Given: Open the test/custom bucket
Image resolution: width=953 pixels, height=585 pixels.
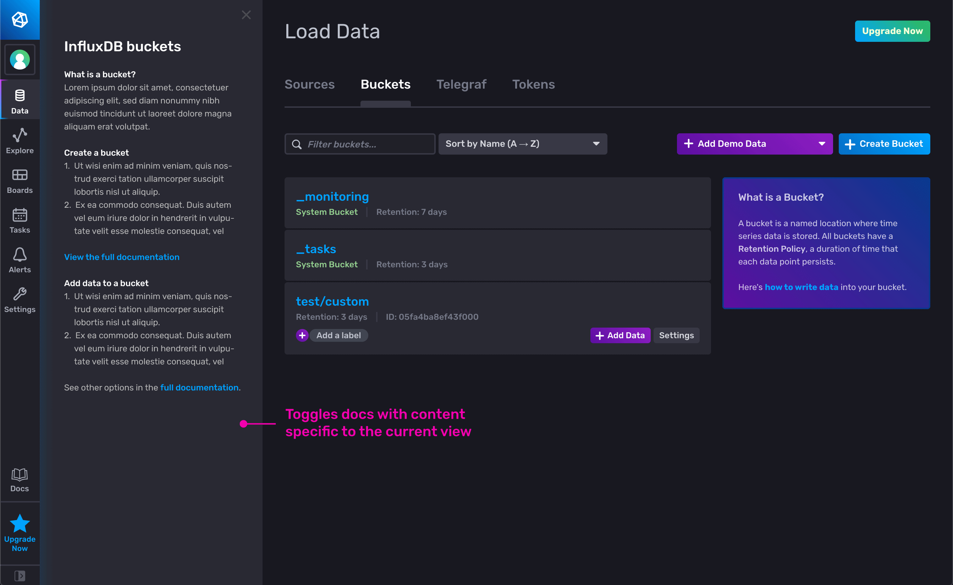Looking at the screenshot, I should tap(332, 301).
